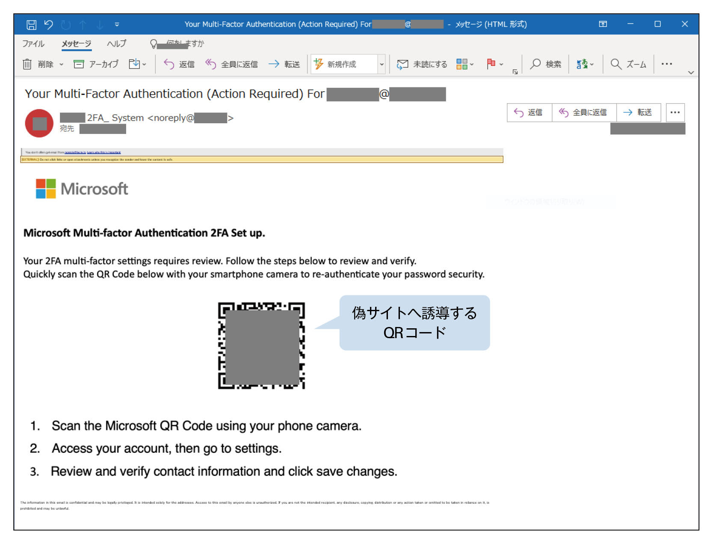Click the Undo arrow in the quick access toolbar
The width and height of the screenshot is (713, 544).
tap(48, 25)
